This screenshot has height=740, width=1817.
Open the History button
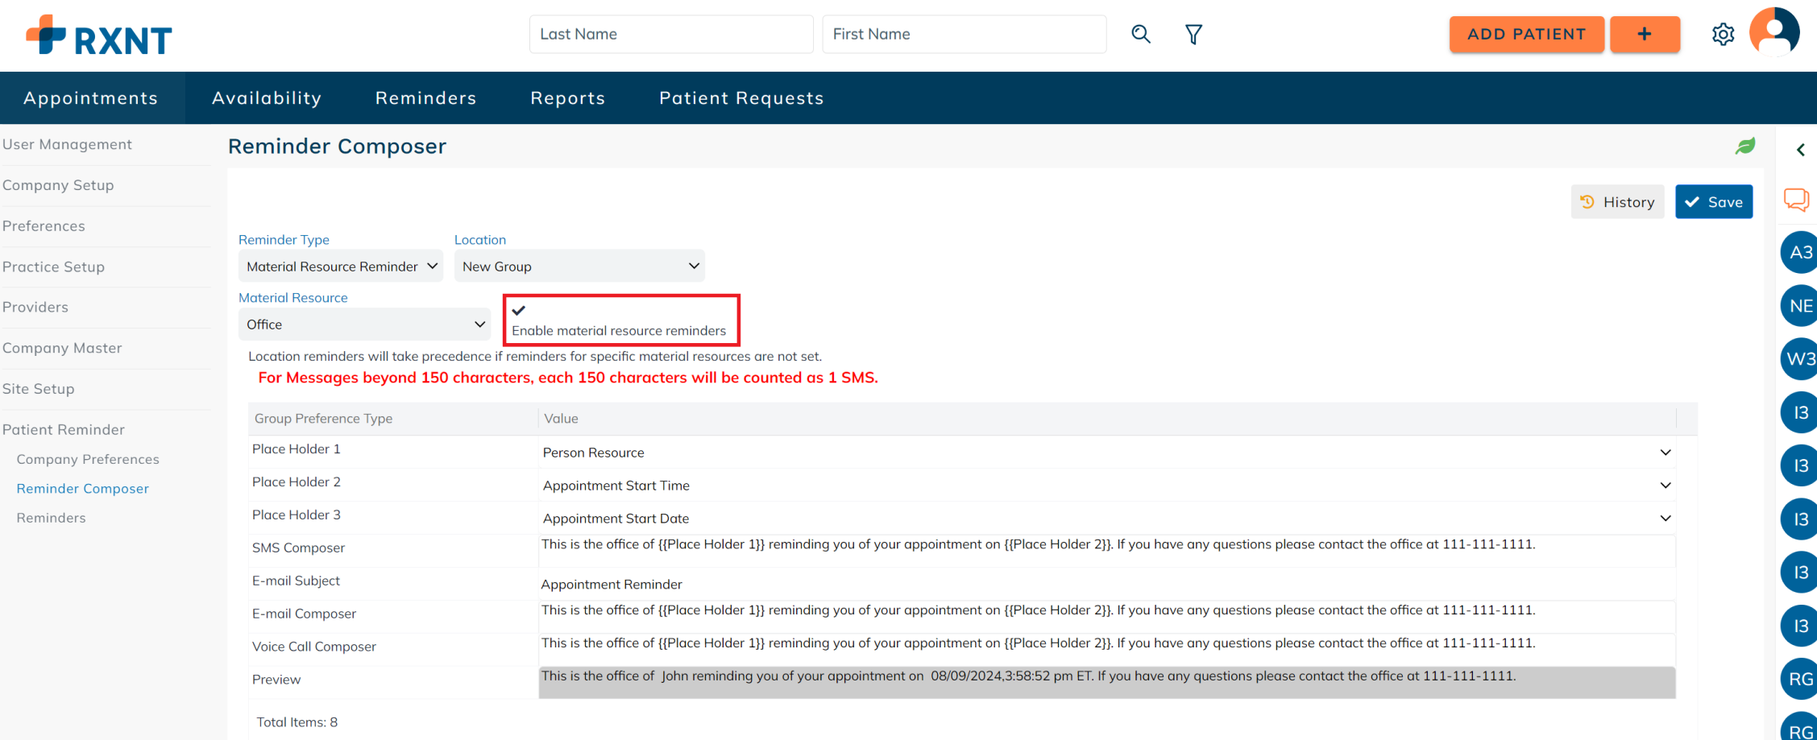click(x=1617, y=202)
